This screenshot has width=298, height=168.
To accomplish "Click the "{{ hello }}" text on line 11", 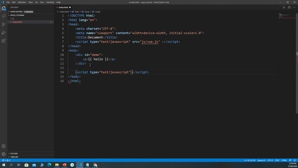I will coord(98,59).
